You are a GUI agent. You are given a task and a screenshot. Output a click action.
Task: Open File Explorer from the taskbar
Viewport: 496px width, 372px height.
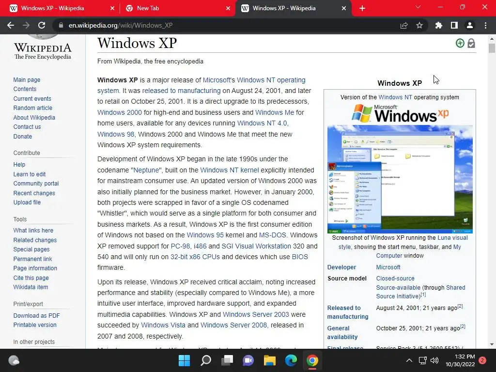pos(269,360)
